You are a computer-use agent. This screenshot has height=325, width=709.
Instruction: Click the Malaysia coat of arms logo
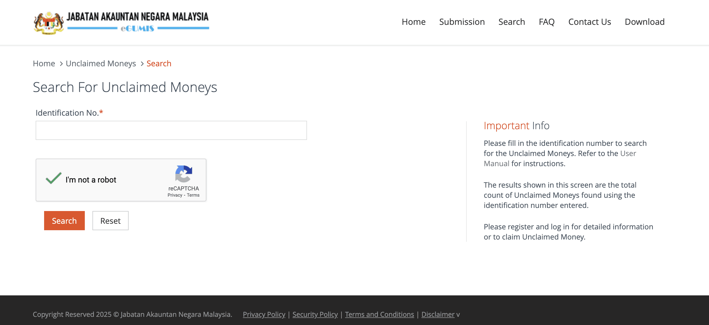(x=49, y=23)
